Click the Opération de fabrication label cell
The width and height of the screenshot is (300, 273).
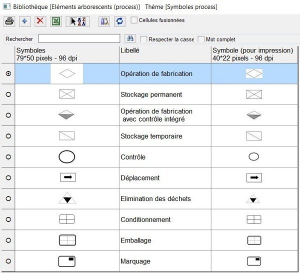point(165,73)
